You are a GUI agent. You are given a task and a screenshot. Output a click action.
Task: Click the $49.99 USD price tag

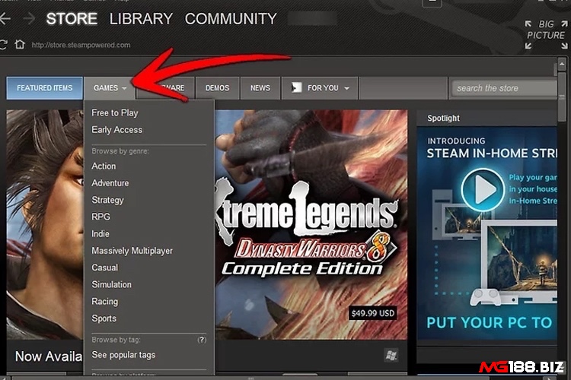click(372, 313)
